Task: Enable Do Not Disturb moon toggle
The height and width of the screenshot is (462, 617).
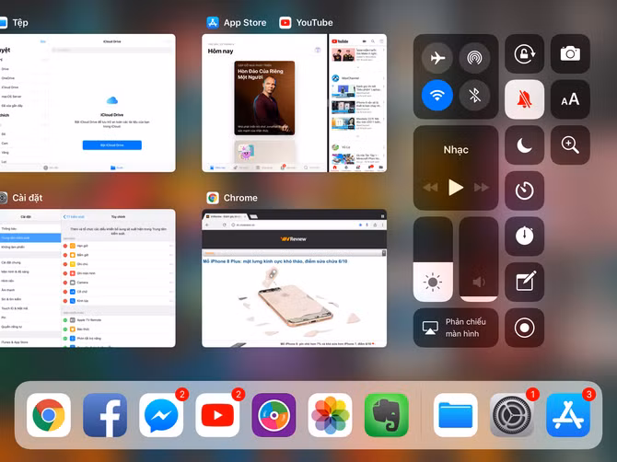Action: point(525,145)
